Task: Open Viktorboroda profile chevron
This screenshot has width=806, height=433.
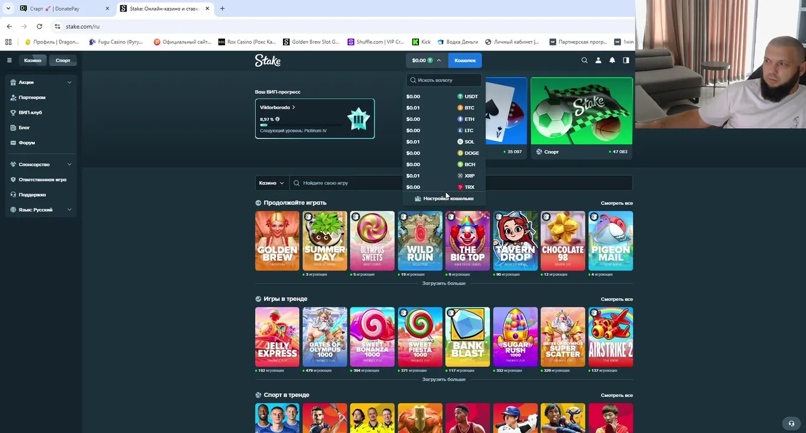Action: [294, 108]
